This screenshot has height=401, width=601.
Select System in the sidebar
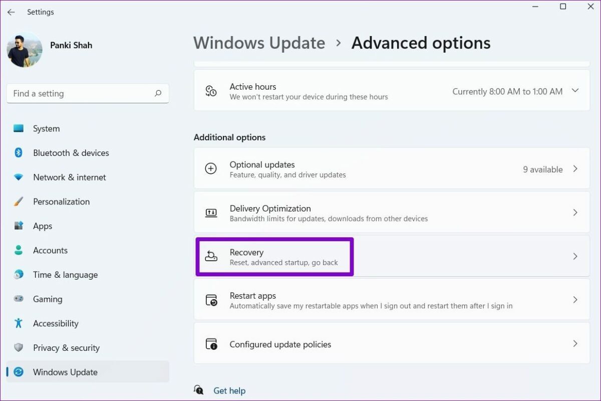(x=46, y=129)
